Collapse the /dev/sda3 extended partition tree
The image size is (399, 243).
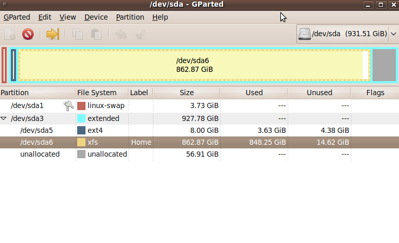point(4,118)
